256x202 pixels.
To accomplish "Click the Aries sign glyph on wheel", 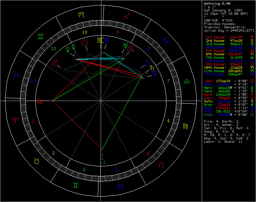I will [15, 121].
